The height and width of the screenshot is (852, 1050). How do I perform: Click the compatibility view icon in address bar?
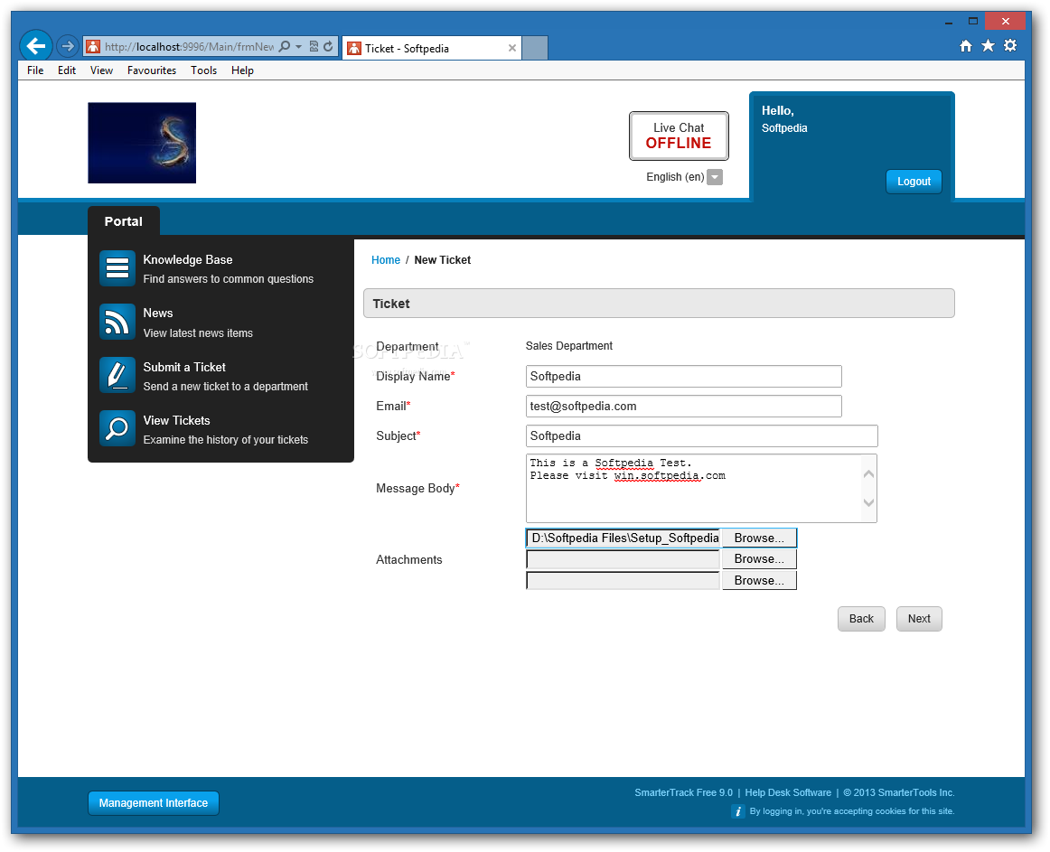[314, 46]
